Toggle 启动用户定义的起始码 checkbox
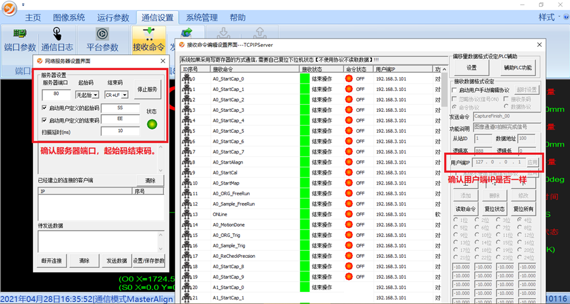This screenshot has width=570, height=304. [x=44, y=108]
